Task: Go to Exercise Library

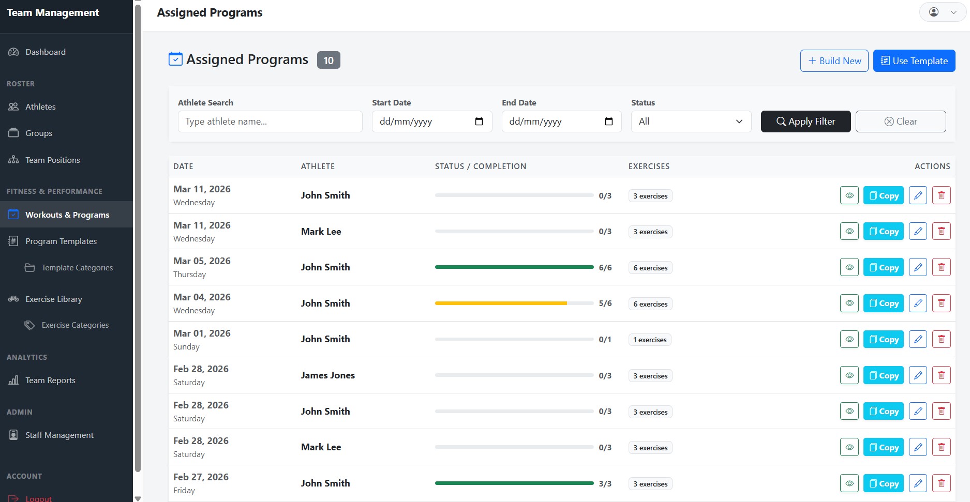Action: 66,299
